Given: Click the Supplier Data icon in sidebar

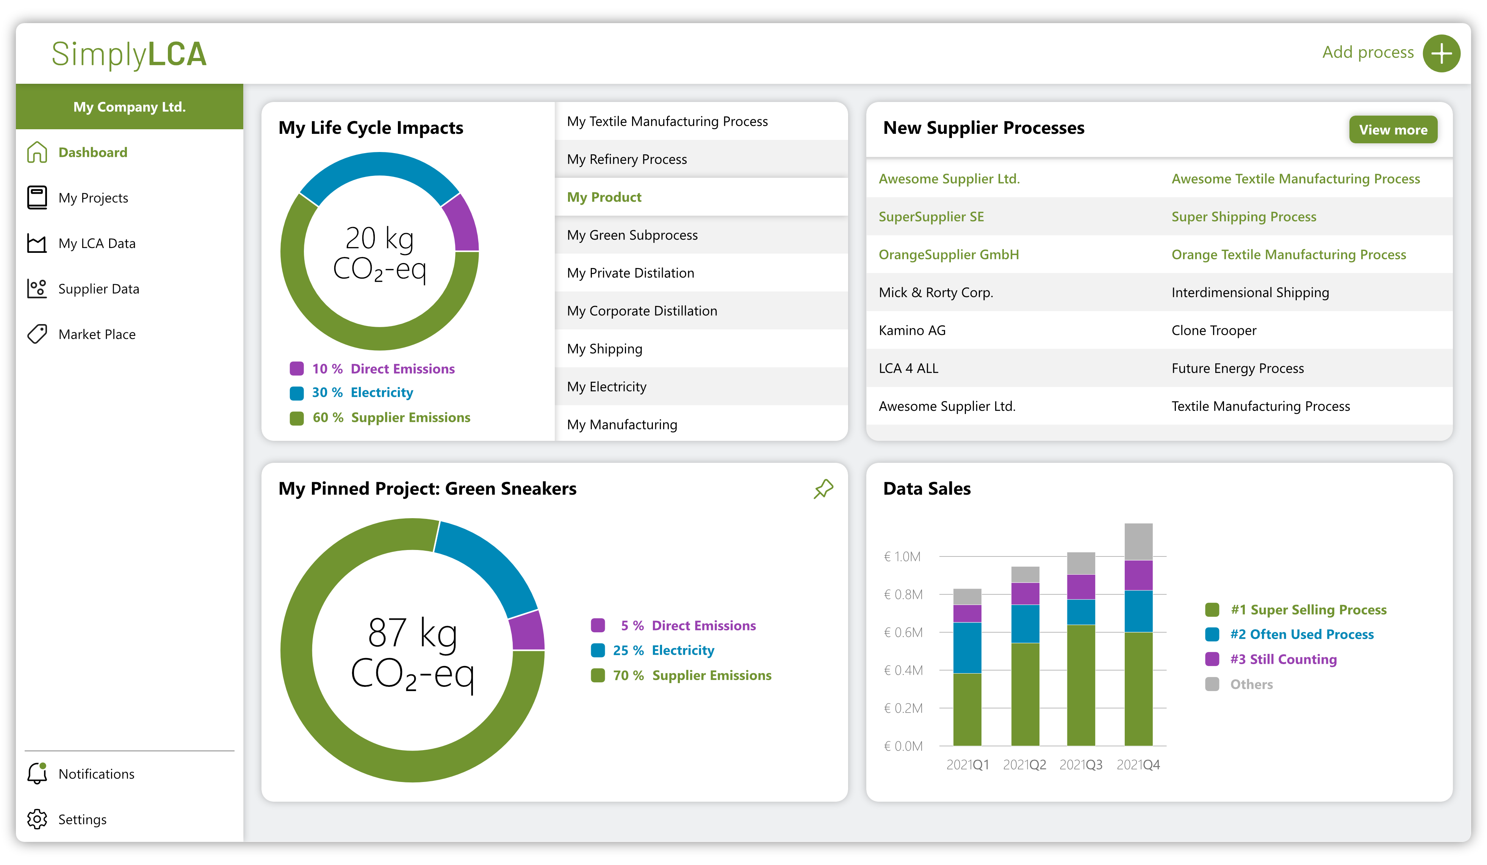Looking at the screenshot, I should pos(37,288).
